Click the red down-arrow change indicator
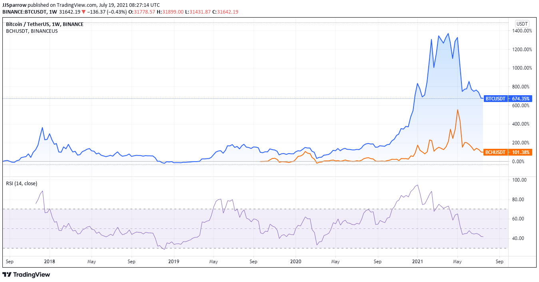This screenshot has height=282, width=539. pyautogui.click(x=84, y=12)
